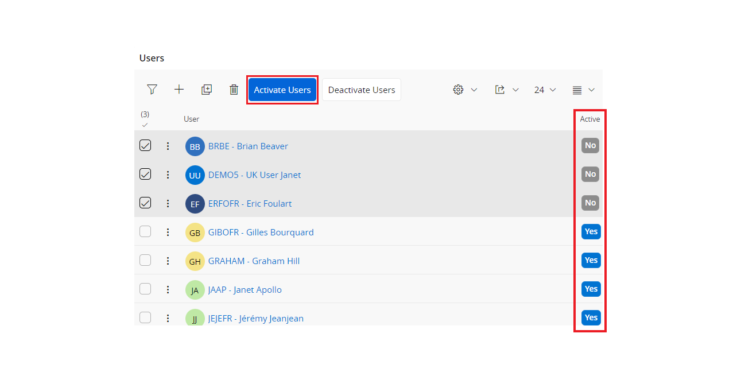Select the Graham Hill row checkbox

(x=145, y=261)
